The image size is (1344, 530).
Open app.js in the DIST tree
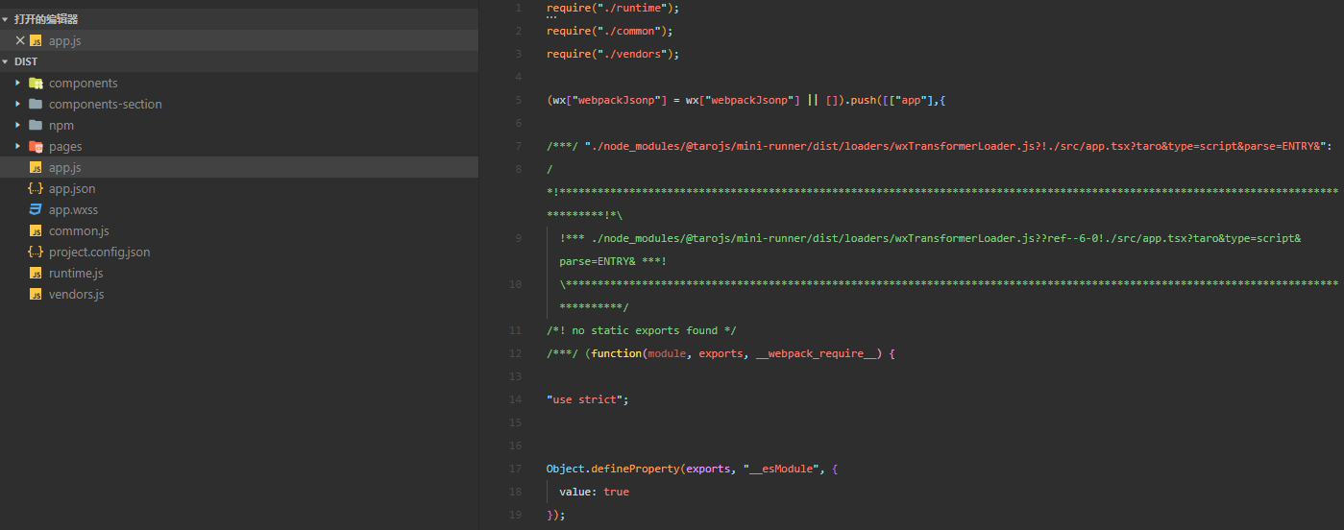pos(65,167)
